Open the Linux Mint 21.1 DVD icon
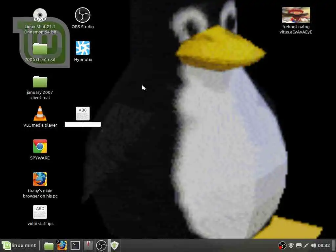Viewport: 336px width, 252px height. [x=40, y=15]
